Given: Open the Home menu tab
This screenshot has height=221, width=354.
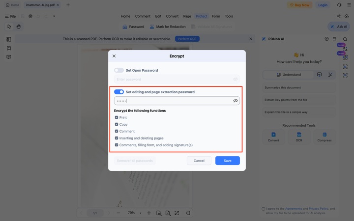Looking at the screenshot, I should pos(125,16).
